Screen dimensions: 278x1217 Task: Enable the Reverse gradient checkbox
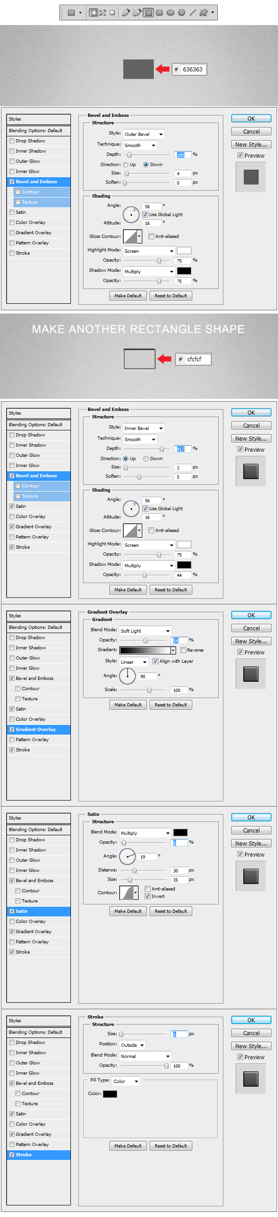(183, 650)
